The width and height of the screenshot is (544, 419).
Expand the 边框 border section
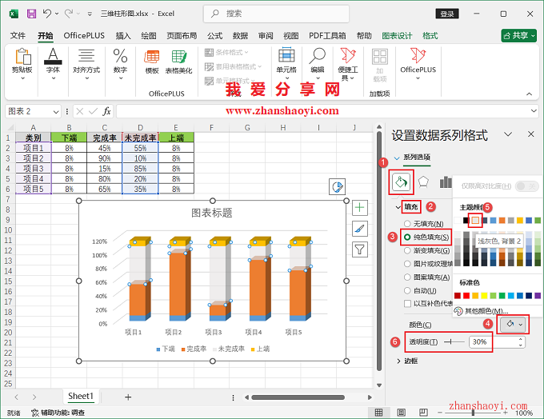400,361
